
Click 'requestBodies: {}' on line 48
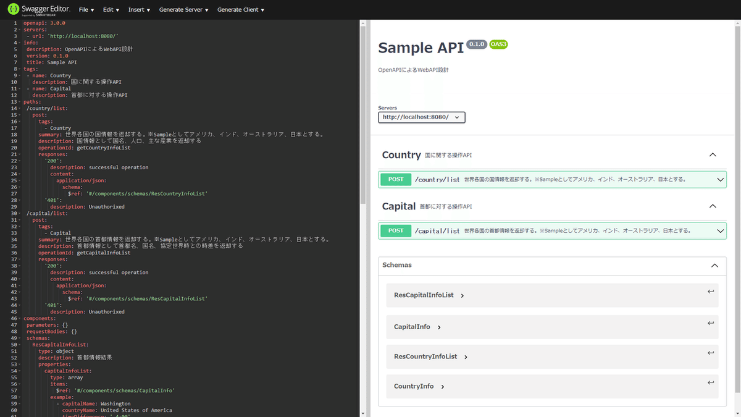pyautogui.click(x=52, y=331)
